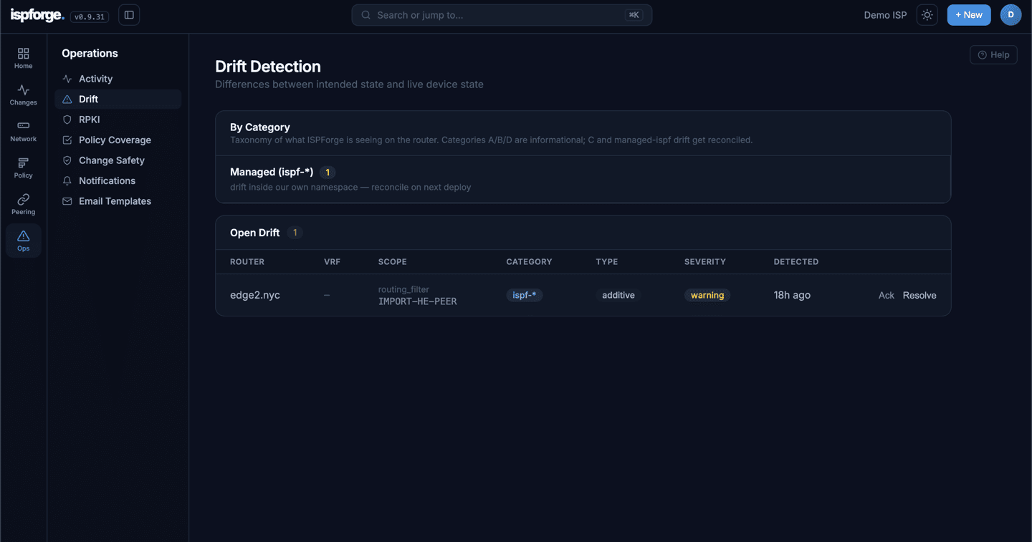Image resolution: width=1032 pixels, height=542 pixels.
Task: Open the Help button
Action: pyautogui.click(x=993, y=55)
